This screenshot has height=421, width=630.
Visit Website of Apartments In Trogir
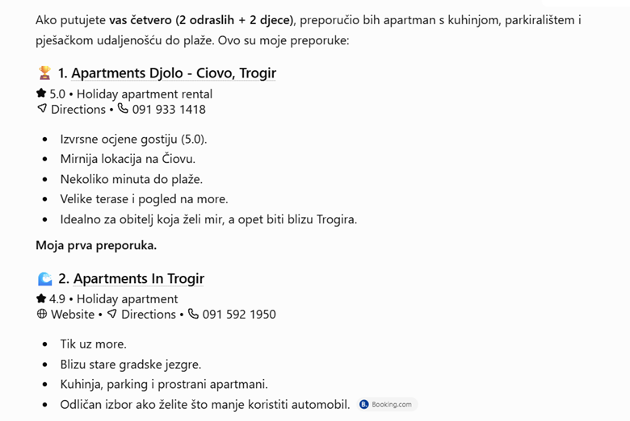tap(73, 315)
